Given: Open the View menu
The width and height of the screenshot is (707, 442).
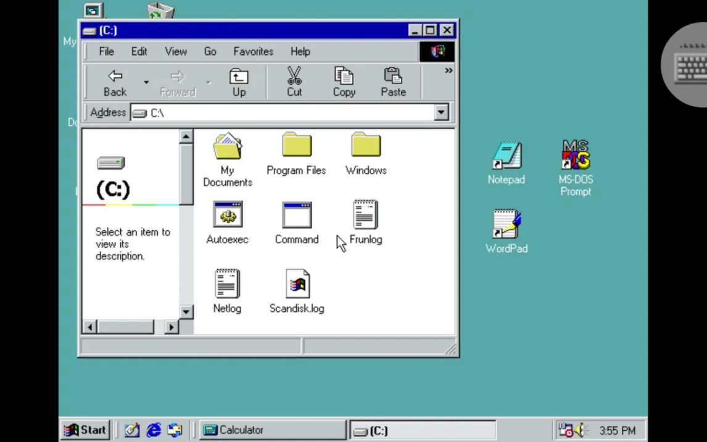Looking at the screenshot, I should [175, 52].
